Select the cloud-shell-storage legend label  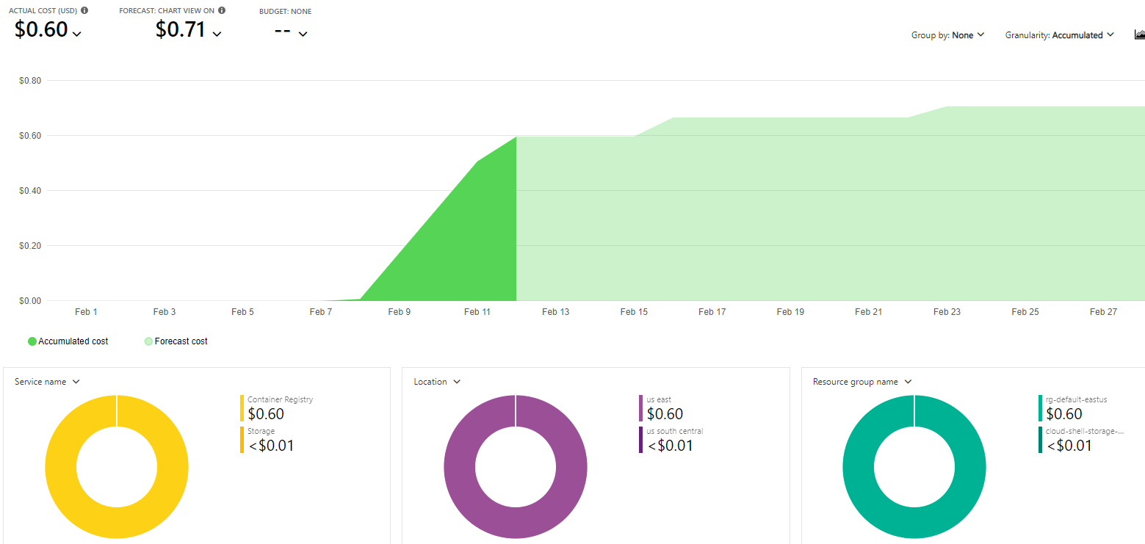tap(1085, 432)
